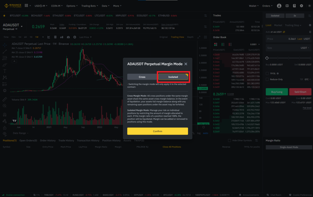Select Isolated margin mode option
Screen dimensions: 313x197
pos(173,77)
